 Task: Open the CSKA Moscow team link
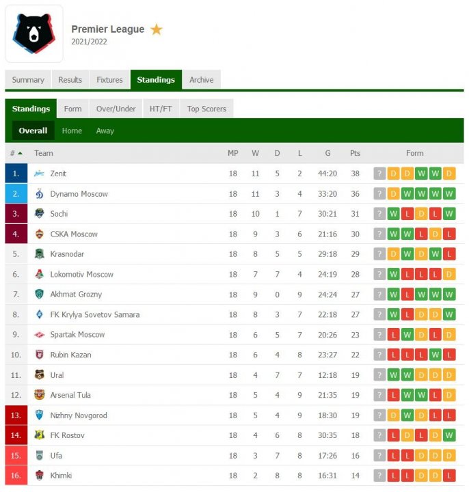tap(74, 234)
